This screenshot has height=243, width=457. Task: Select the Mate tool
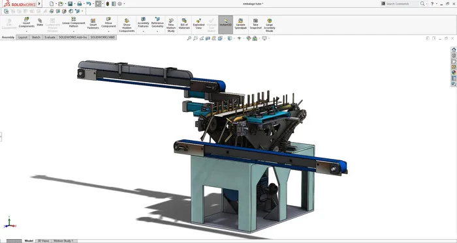pyautogui.click(x=40, y=22)
